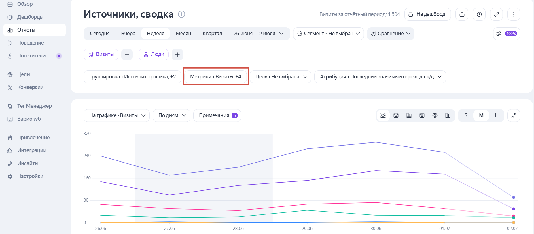The image size is (534, 234).
Task: Open the 100% data accuracy control
Action: point(506,34)
